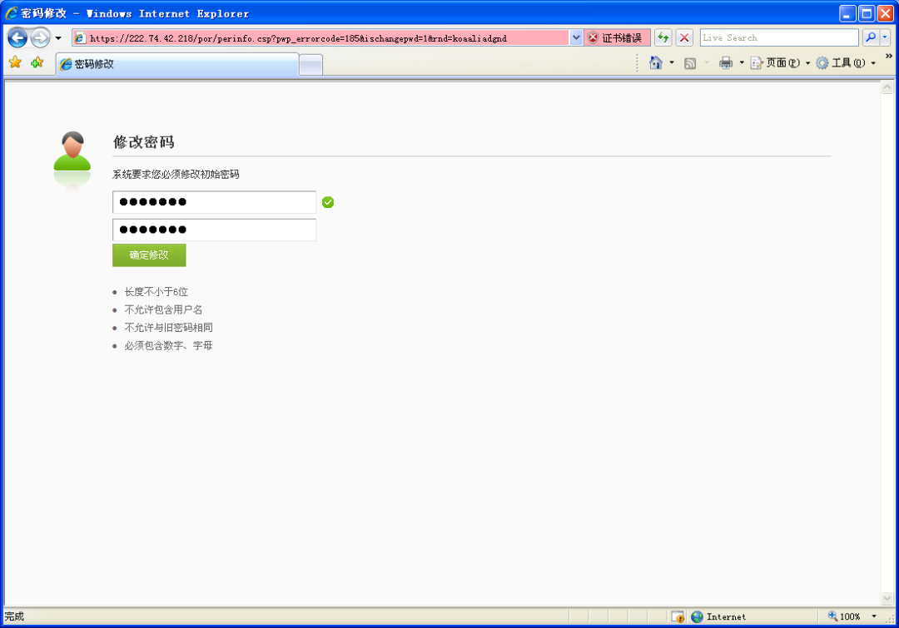The image size is (899, 628).
Task: Click the Internet Explorer title bar icon
Action: click(x=12, y=13)
